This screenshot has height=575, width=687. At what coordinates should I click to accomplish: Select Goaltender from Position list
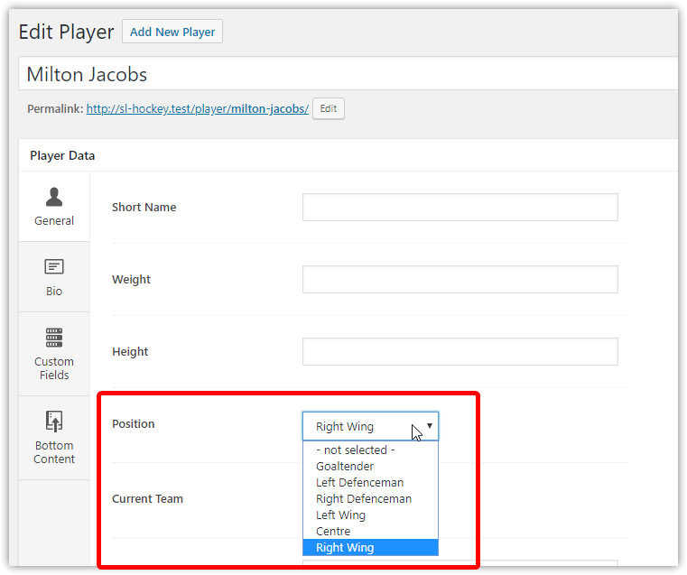370,466
